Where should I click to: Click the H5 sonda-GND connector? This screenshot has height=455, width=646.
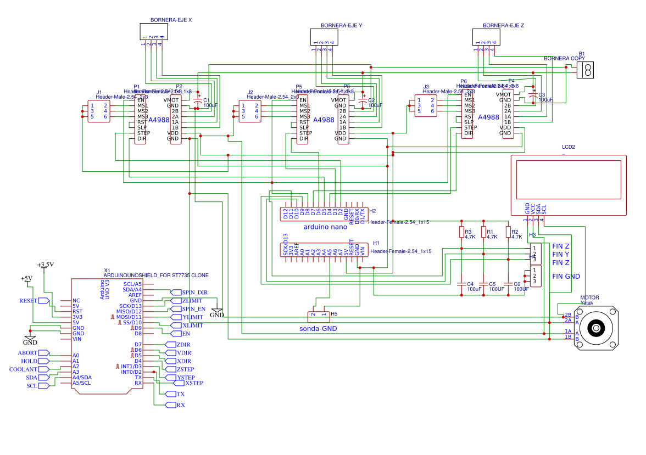coord(319,317)
